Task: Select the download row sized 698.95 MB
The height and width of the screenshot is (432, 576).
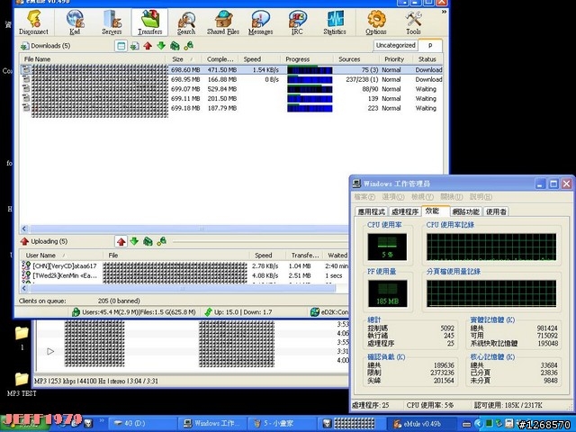Action: pos(231,79)
